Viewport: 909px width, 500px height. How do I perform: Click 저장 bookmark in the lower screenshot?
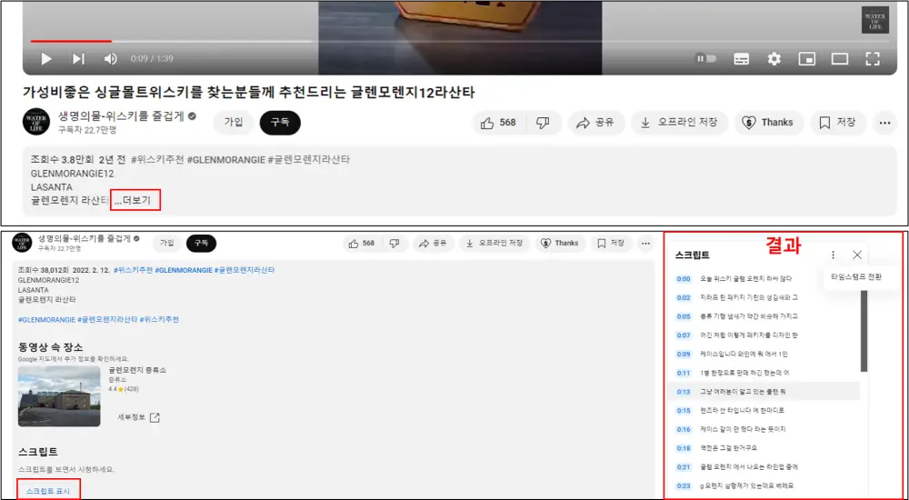click(x=611, y=244)
